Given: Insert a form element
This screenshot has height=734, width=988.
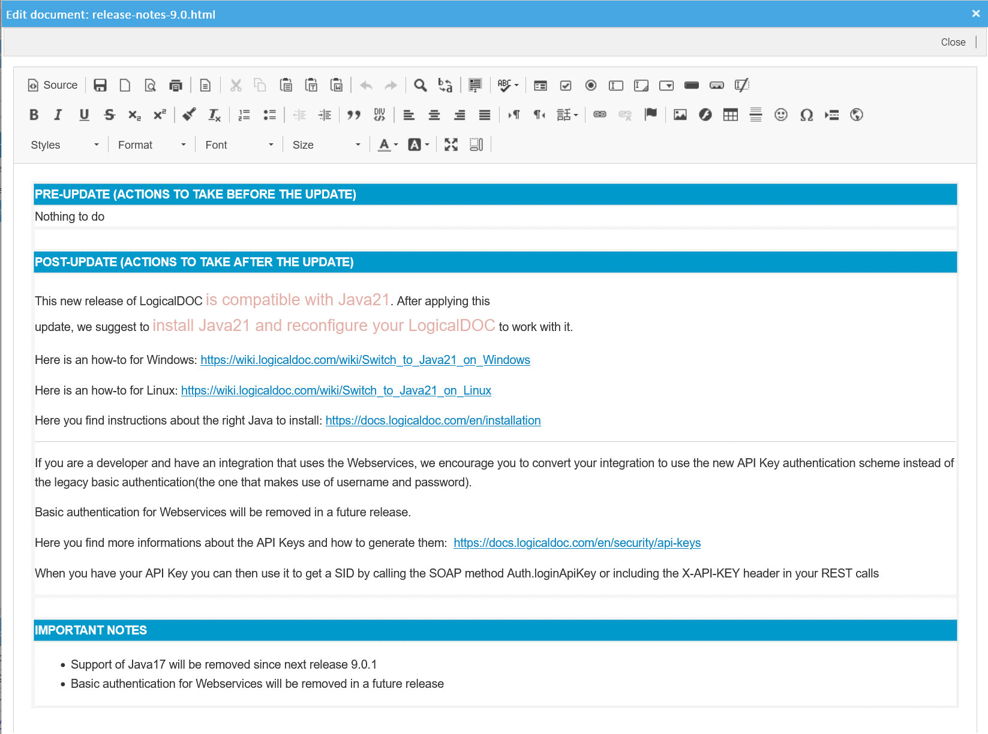Looking at the screenshot, I should click(540, 85).
